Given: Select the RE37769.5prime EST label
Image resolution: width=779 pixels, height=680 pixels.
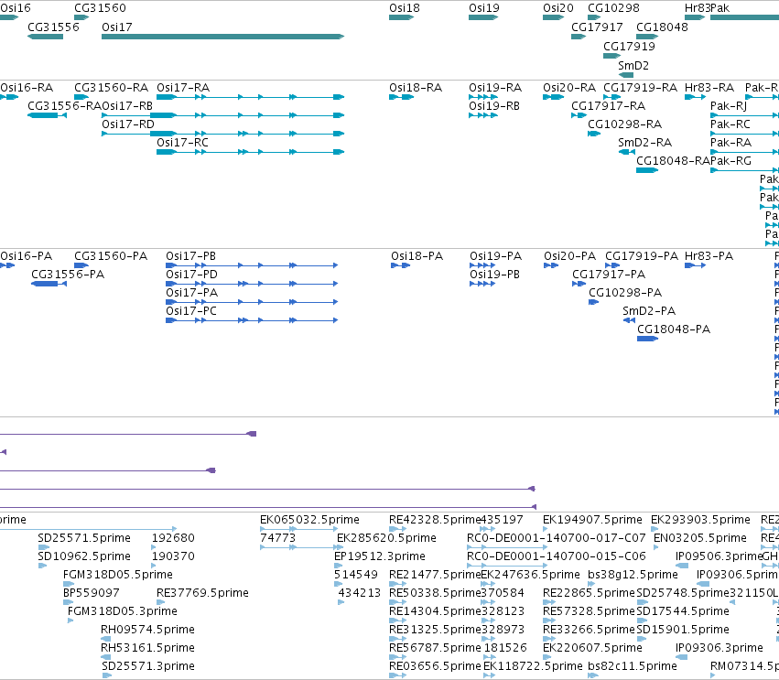Looking at the screenshot, I should [x=202, y=593].
